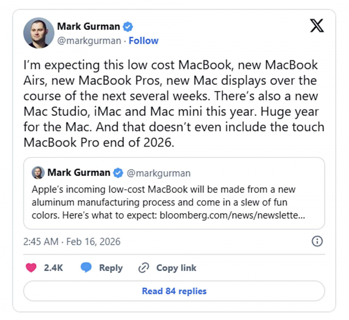Screen dimensions: 349x320
Task: Click the chain icon for Copy link
Action: 144,268
